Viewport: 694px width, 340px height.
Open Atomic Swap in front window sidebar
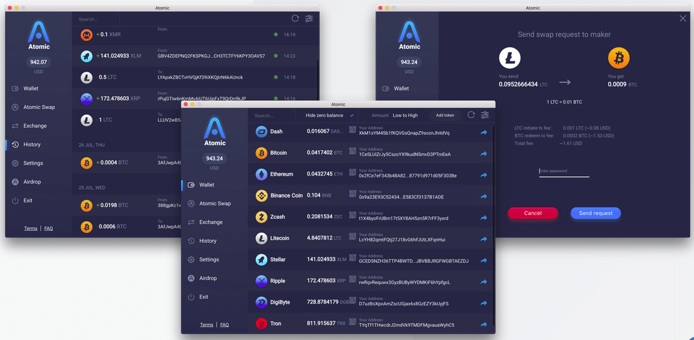[x=215, y=203]
